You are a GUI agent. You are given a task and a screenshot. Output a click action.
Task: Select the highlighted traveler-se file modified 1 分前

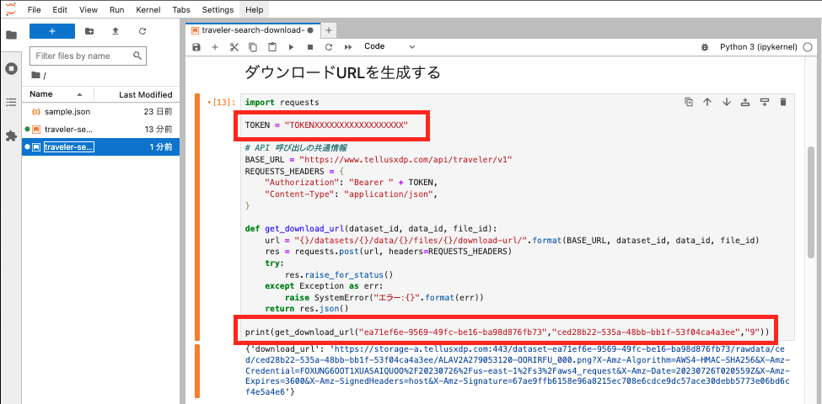100,147
